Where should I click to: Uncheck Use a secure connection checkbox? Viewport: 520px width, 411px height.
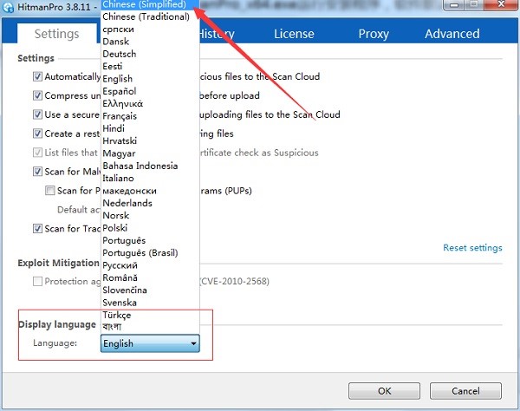click(37, 114)
